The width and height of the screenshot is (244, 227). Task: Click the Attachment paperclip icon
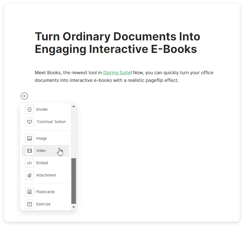point(29,175)
